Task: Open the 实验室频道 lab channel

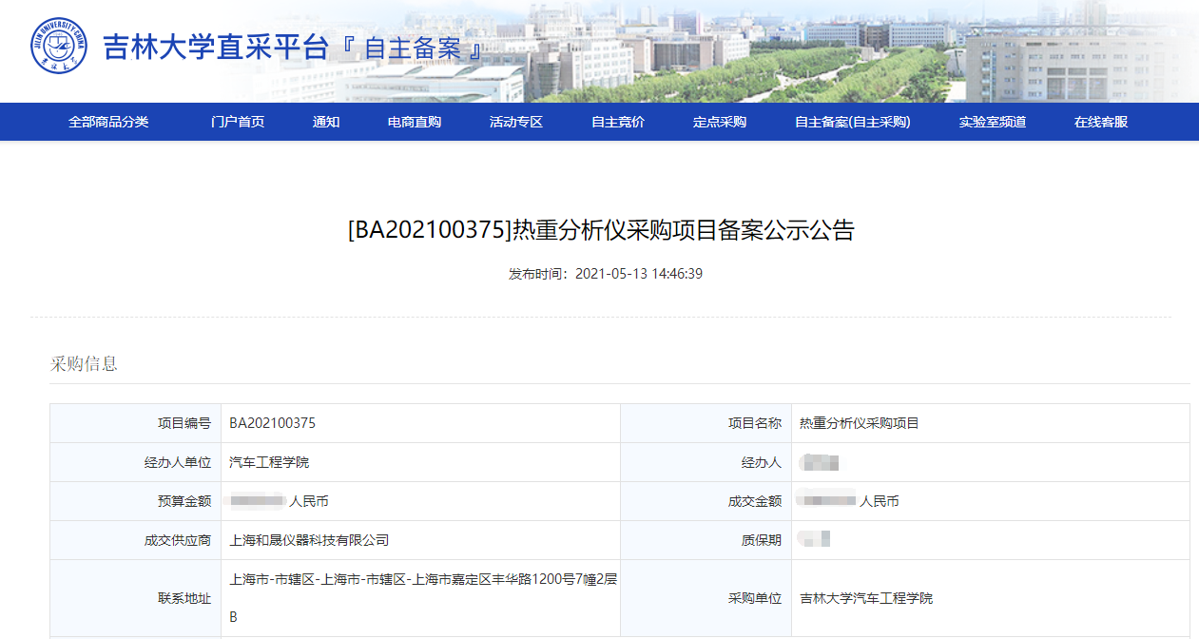Action: pos(992,121)
